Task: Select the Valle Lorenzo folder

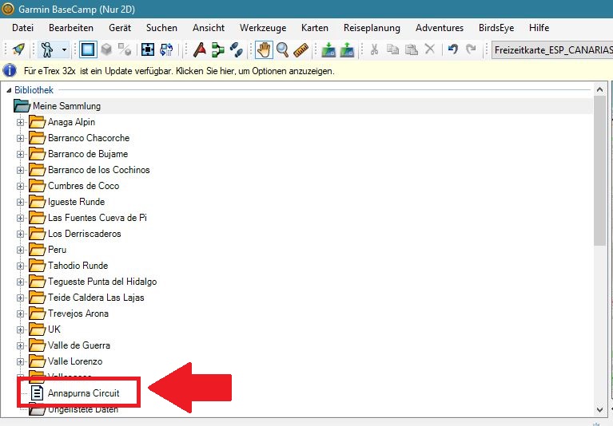Action: click(75, 361)
